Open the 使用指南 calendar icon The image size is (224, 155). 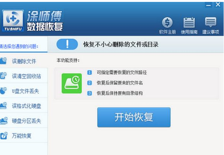pyautogui.click(x=189, y=23)
